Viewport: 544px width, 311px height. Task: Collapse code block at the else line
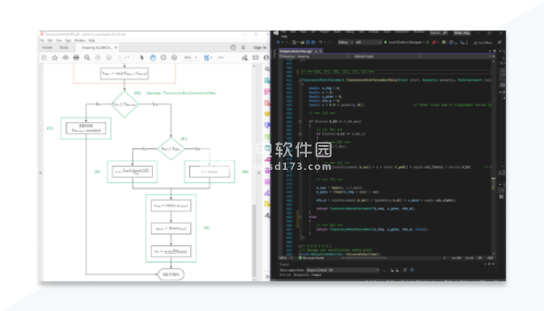[x=300, y=217]
